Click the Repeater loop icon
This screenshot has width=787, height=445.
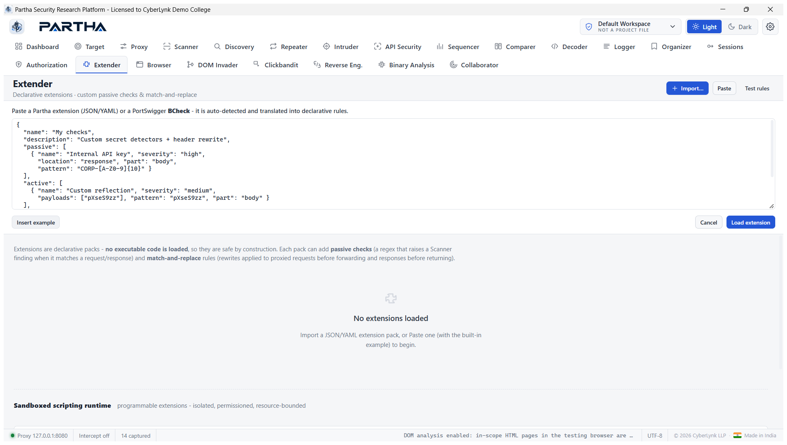pyautogui.click(x=273, y=46)
